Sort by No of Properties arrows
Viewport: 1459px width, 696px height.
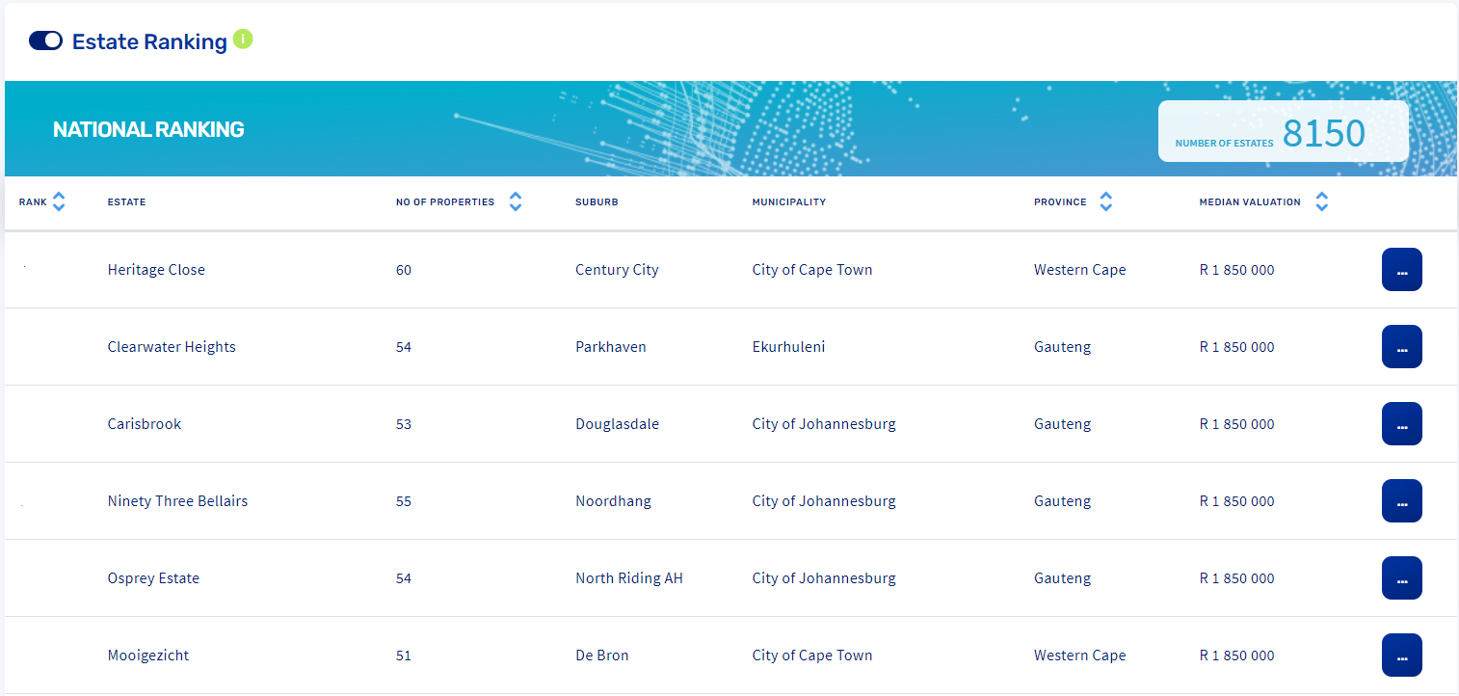tap(516, 201)
